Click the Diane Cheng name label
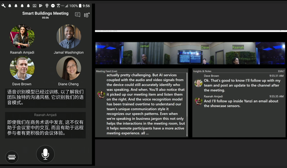287x168 pixels. [68, 84]
